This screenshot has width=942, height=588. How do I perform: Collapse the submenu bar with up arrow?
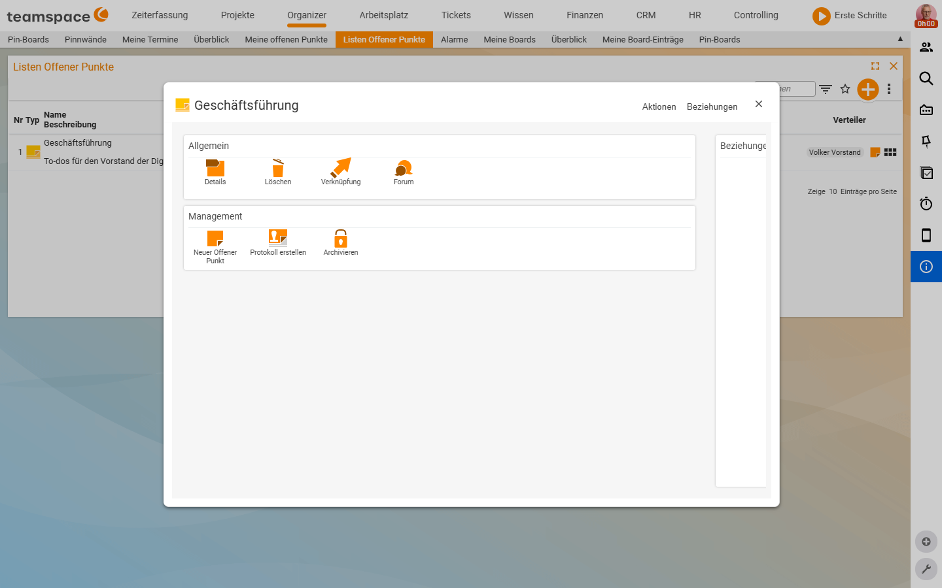click(900, 39)
